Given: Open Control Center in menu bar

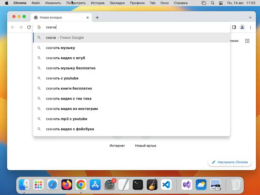Looking at the screenshot, I should [x=221, y=3].
